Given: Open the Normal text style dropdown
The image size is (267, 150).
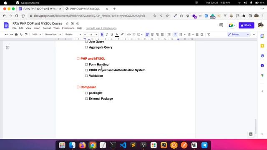Looking at the screenshot, I should point(53,35).
